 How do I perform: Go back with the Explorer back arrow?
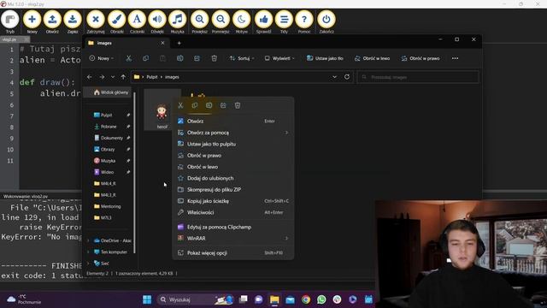point(89,77)
